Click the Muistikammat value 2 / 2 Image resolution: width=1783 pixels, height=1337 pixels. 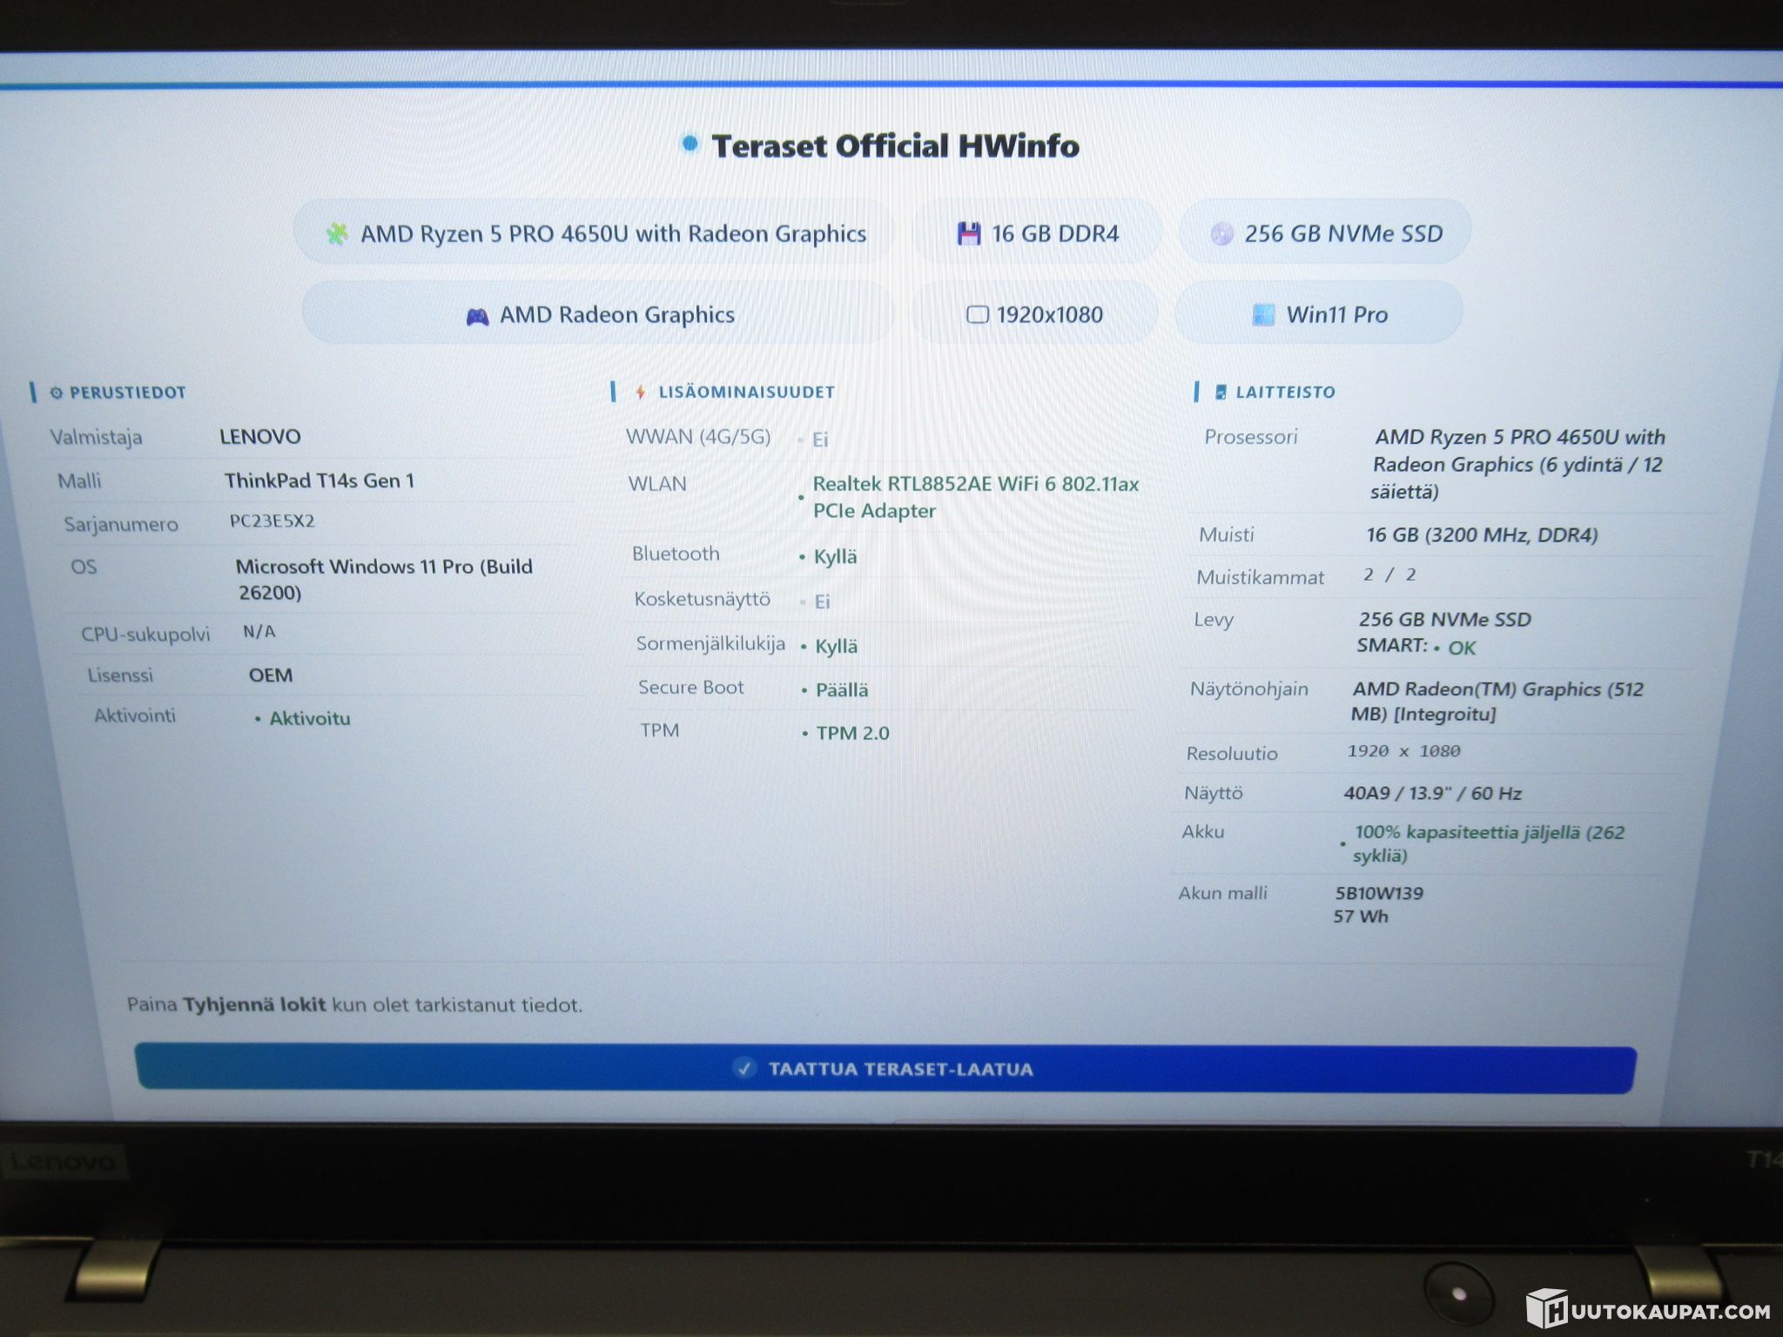tap(1390, 574)
